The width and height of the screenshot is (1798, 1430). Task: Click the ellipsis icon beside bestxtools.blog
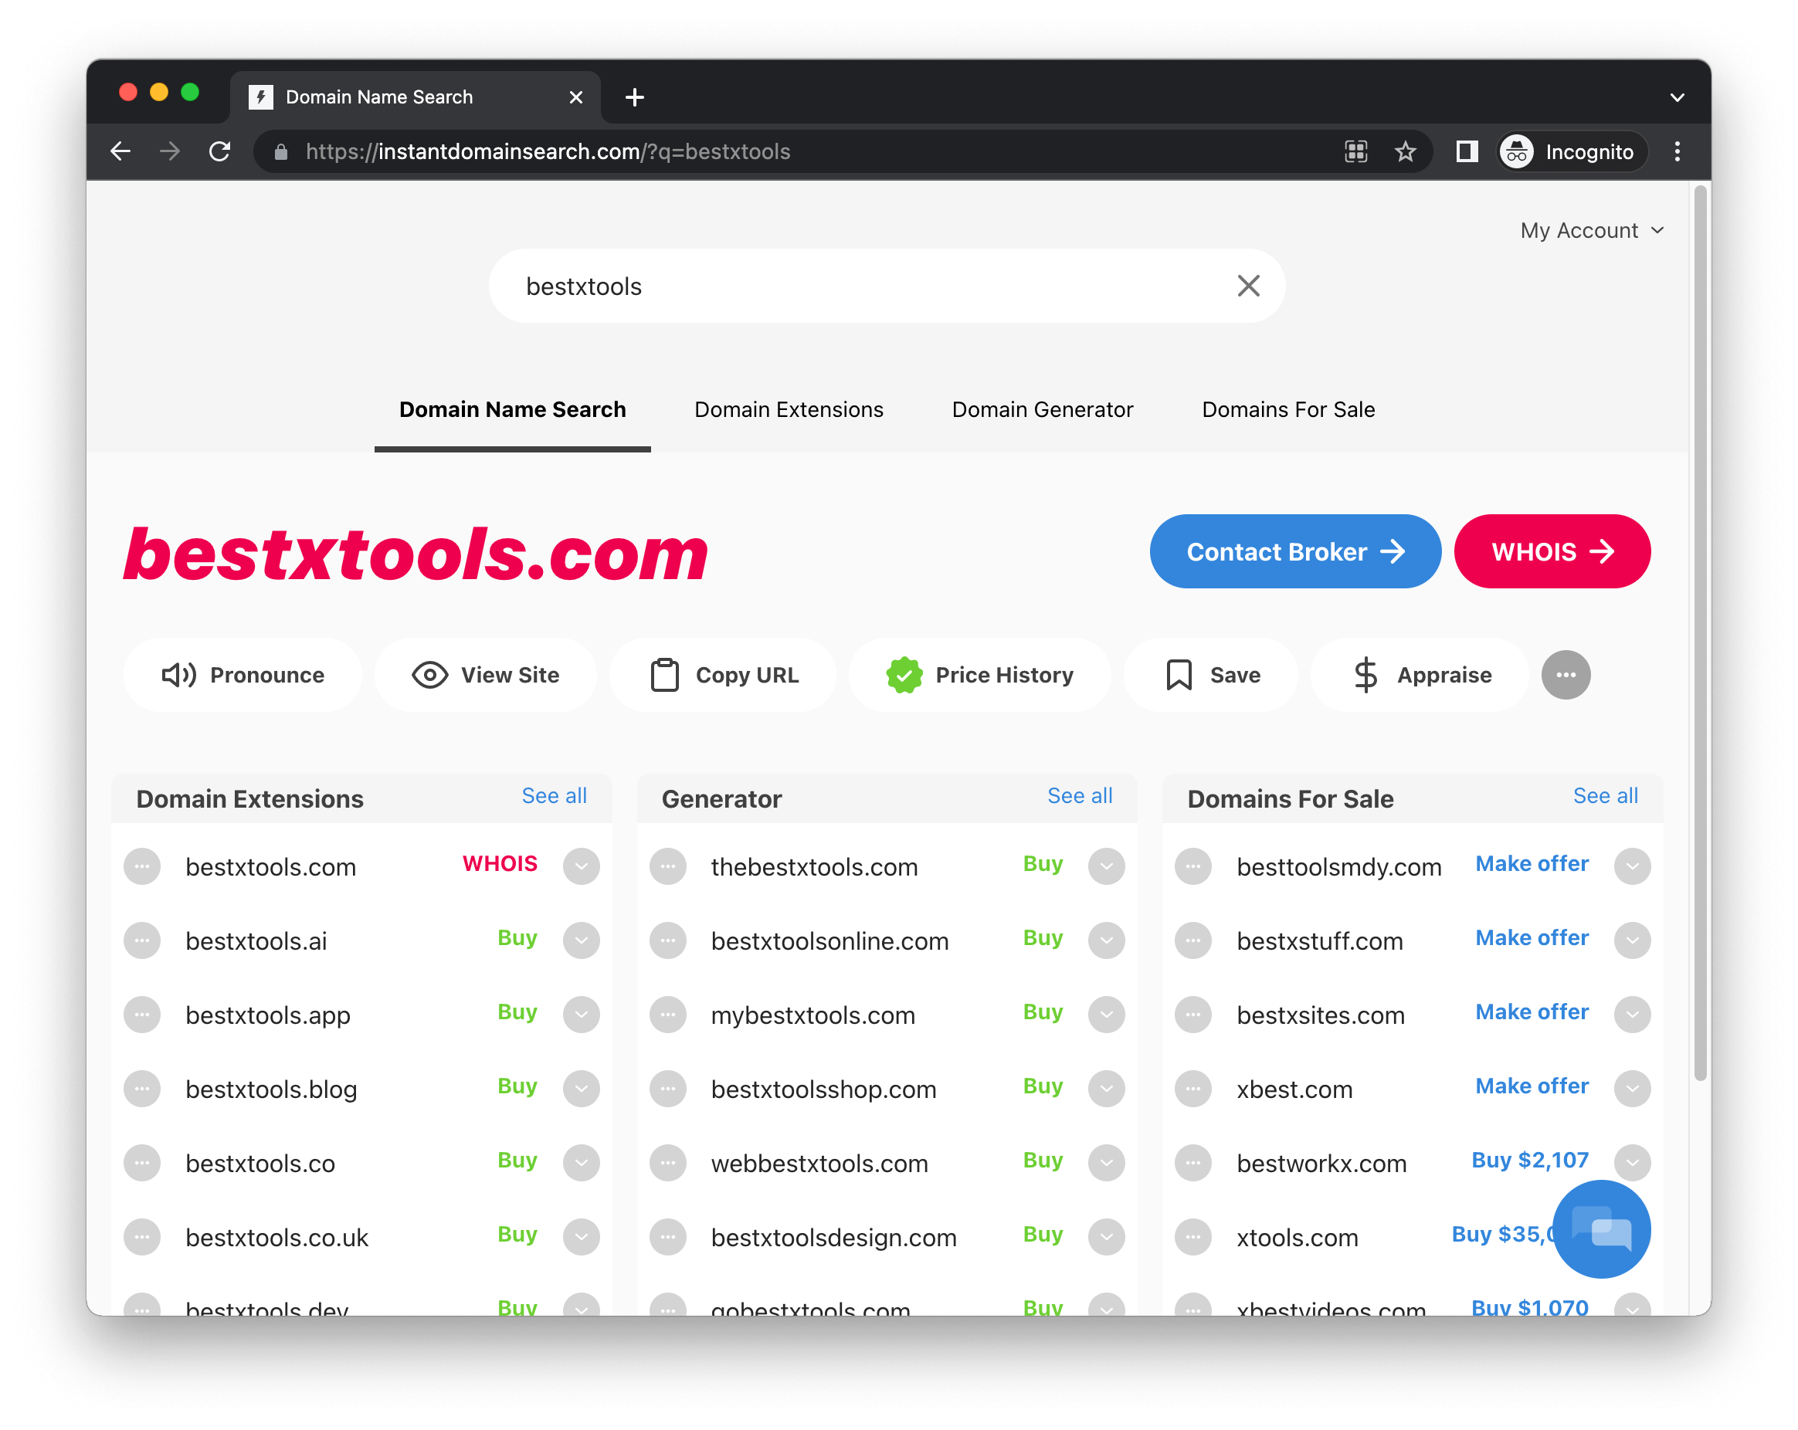143,1089
